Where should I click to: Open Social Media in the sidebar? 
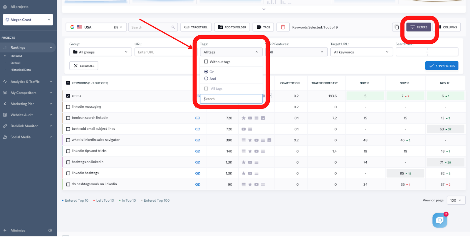point(28,137)
